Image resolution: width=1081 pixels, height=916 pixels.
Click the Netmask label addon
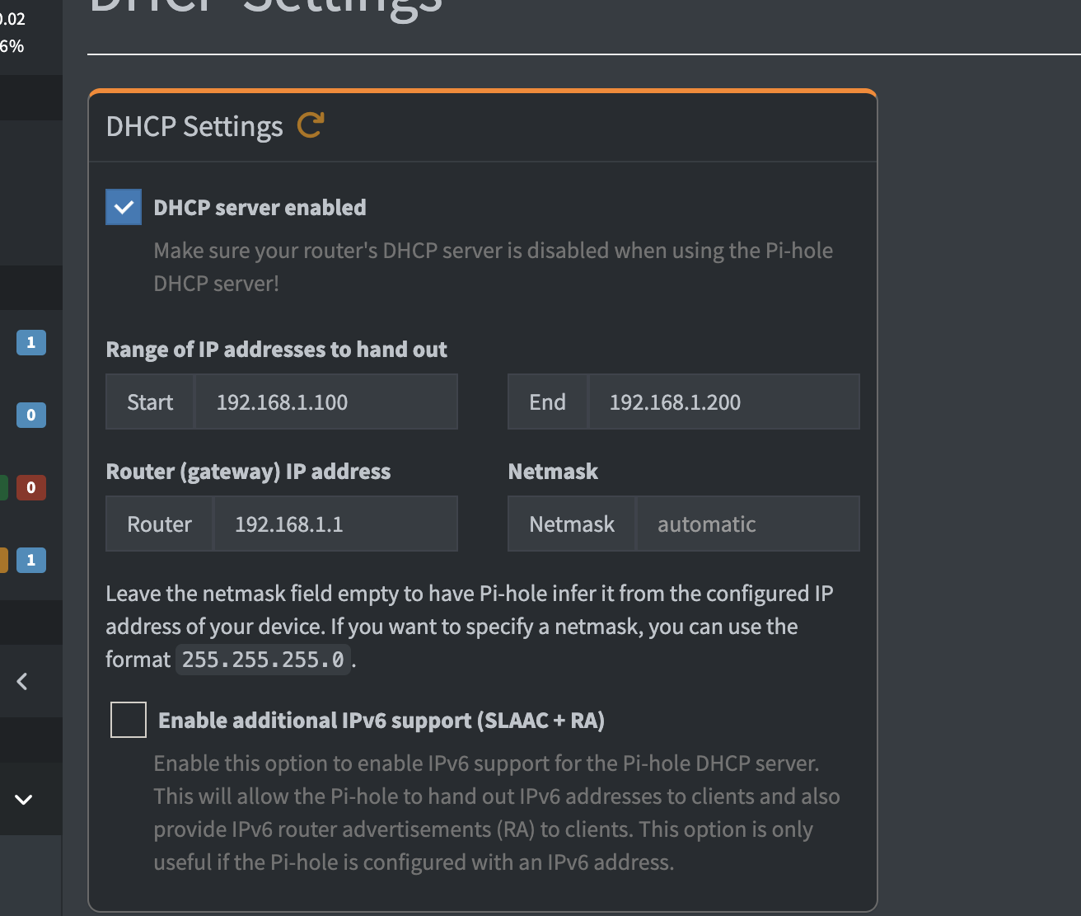point(572,524)
